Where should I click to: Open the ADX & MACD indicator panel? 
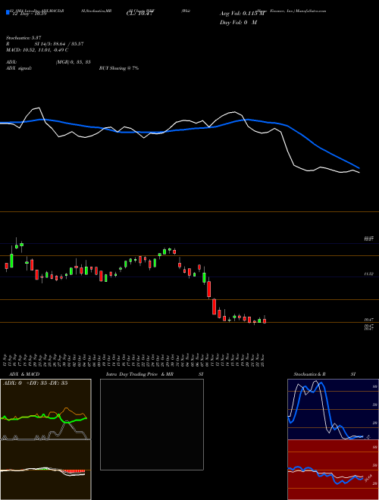[45, 439]
